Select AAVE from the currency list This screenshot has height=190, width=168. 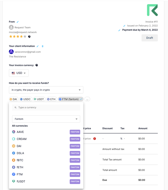[x=20, y=132]
